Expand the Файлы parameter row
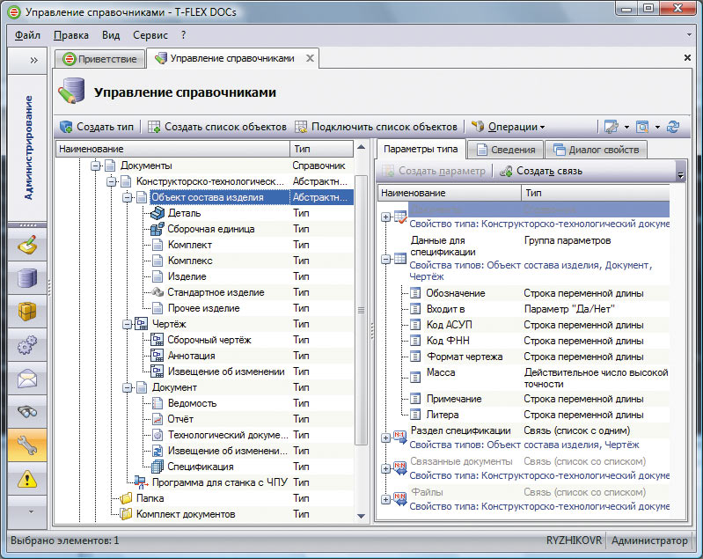This screenshot has width=703, height=559. [385, 499]
